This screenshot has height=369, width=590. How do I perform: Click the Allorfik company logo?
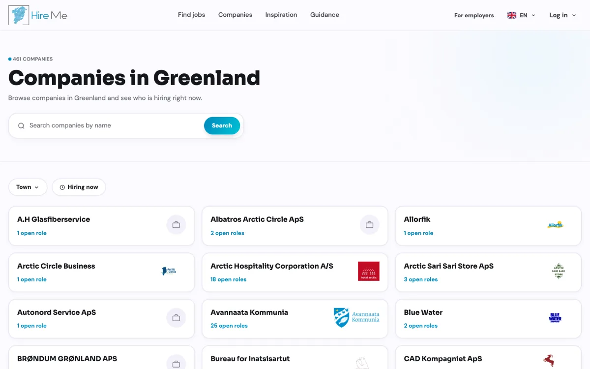555,225
